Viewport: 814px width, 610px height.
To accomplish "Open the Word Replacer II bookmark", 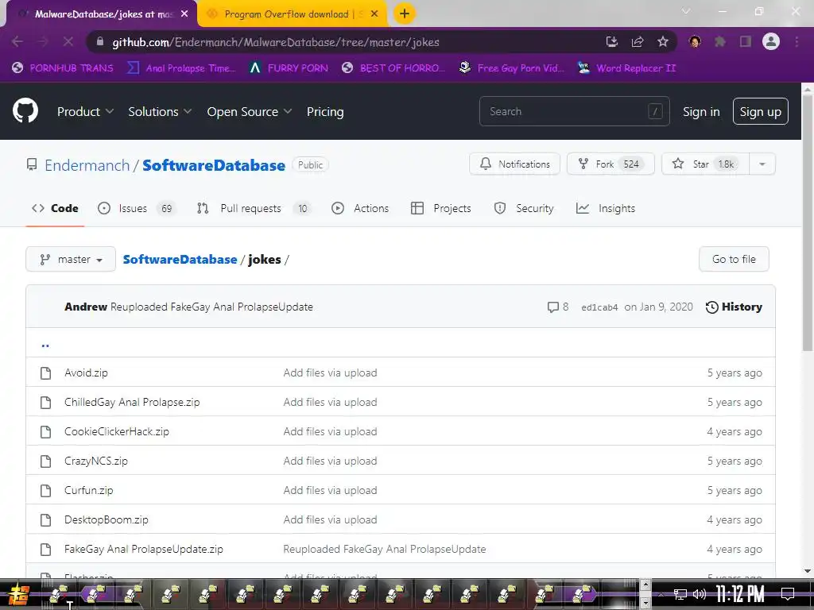I will click(x=627, y=68).
